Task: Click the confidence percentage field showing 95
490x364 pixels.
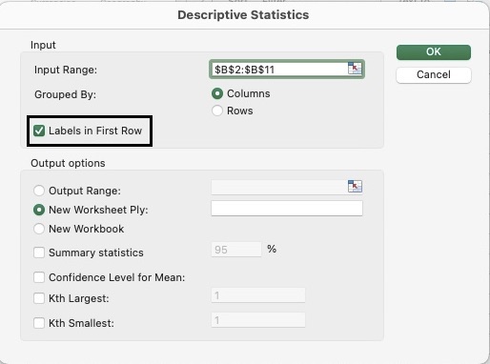Action: coord(236,250)
